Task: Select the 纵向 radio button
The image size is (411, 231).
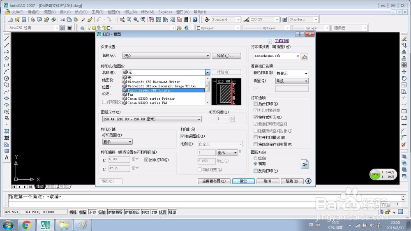Action: 255,158
